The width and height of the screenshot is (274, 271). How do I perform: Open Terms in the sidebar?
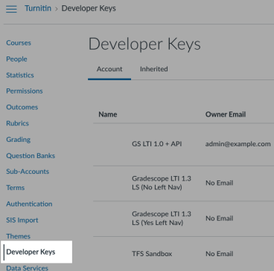(x=16, y=188)
